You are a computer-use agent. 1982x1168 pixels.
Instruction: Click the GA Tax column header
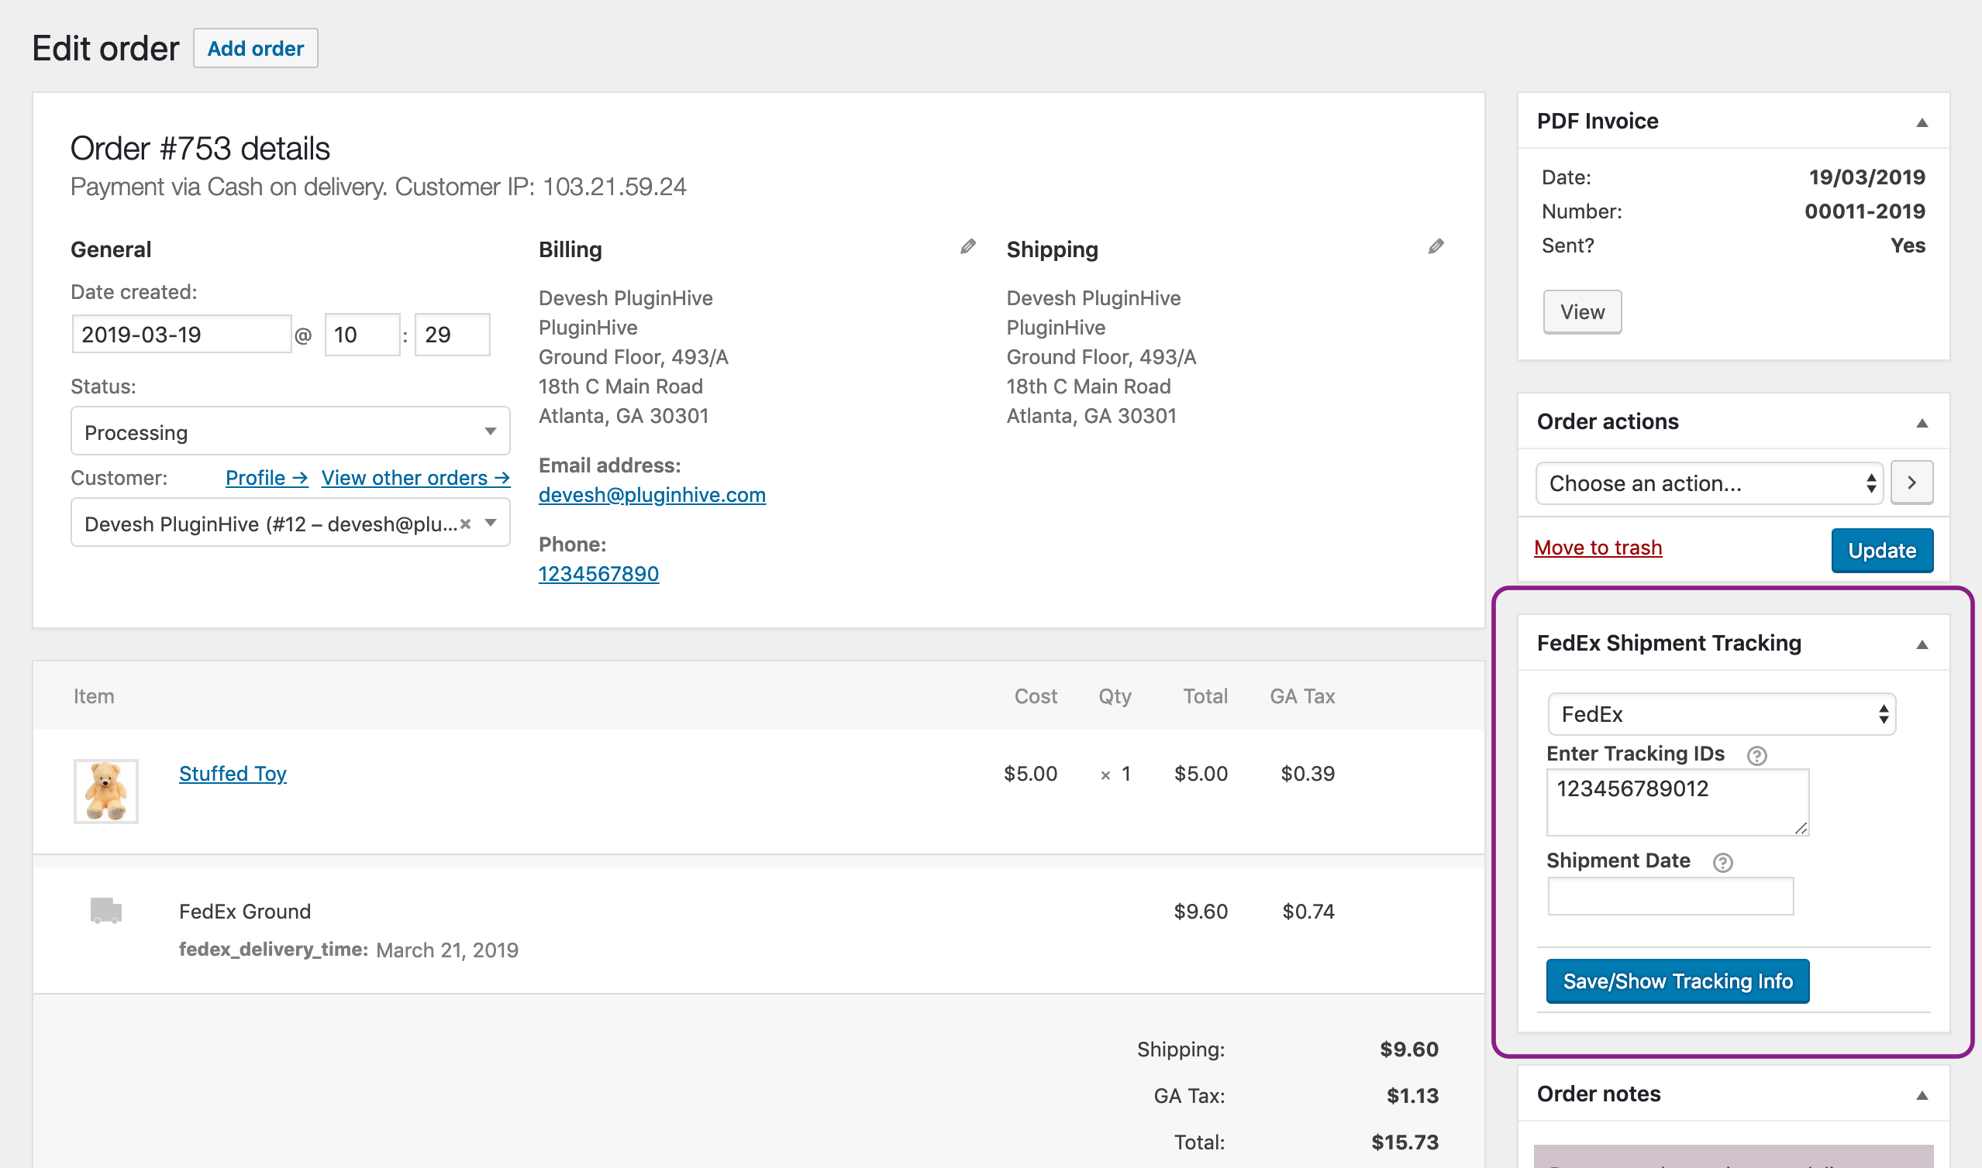click(x=1301, y=696)
